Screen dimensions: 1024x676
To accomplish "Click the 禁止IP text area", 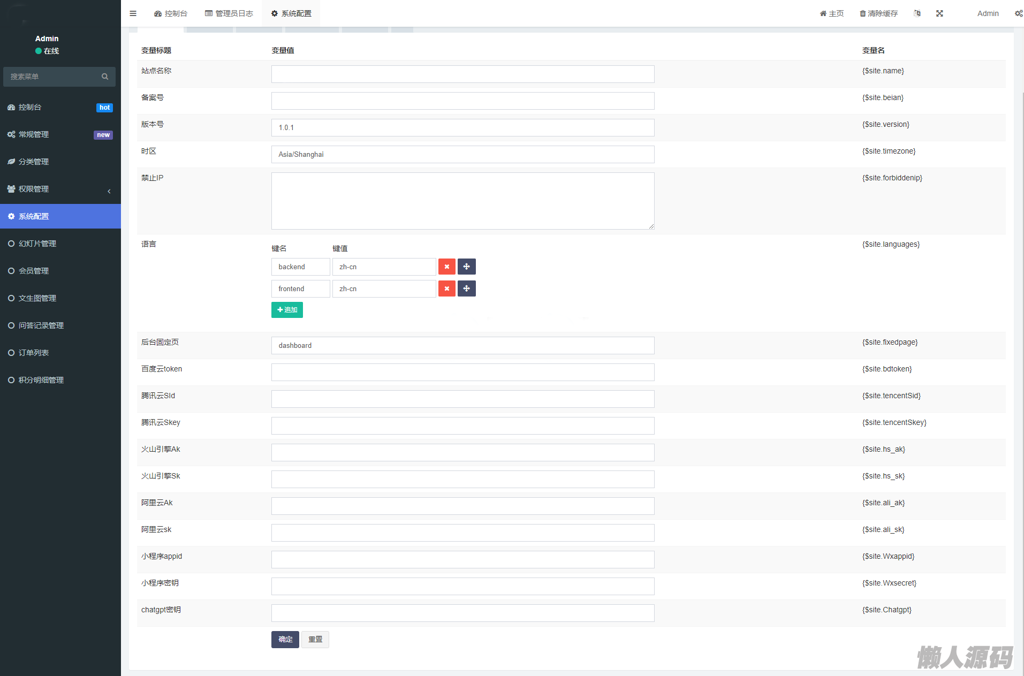I will pyautogui.click(x=463, y=201).
